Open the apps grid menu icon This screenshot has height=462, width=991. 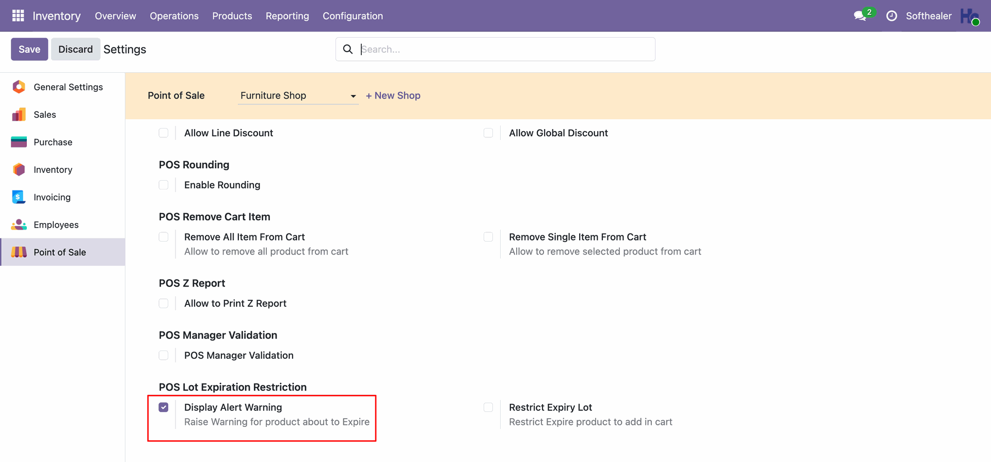[18, 15]
